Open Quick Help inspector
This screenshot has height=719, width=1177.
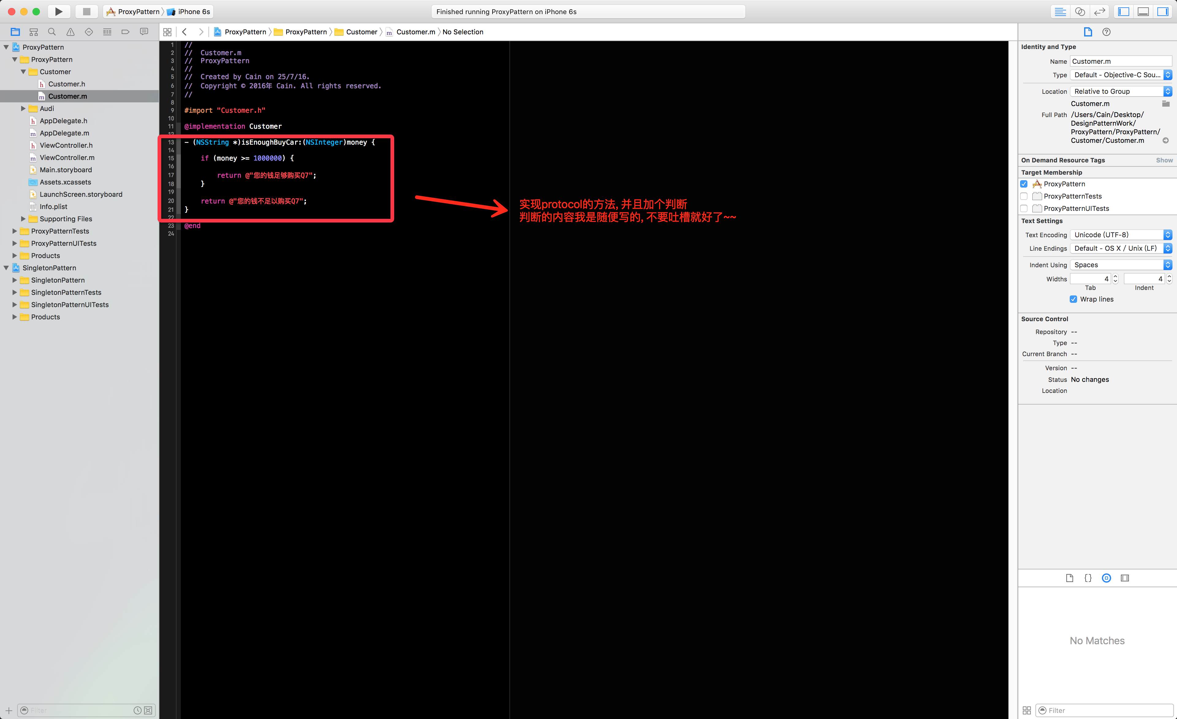pos(1106,32)
